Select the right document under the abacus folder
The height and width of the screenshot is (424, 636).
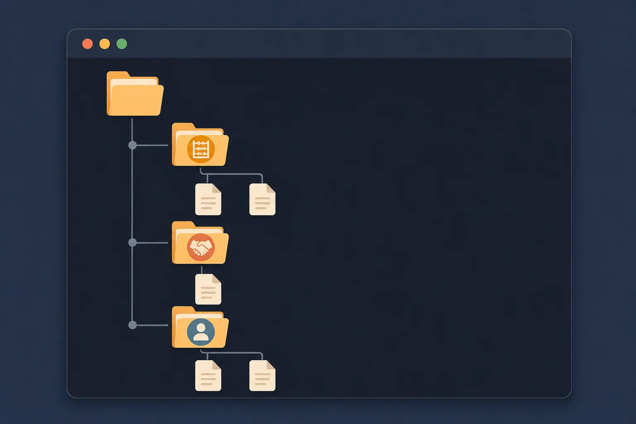coord(263,200)
